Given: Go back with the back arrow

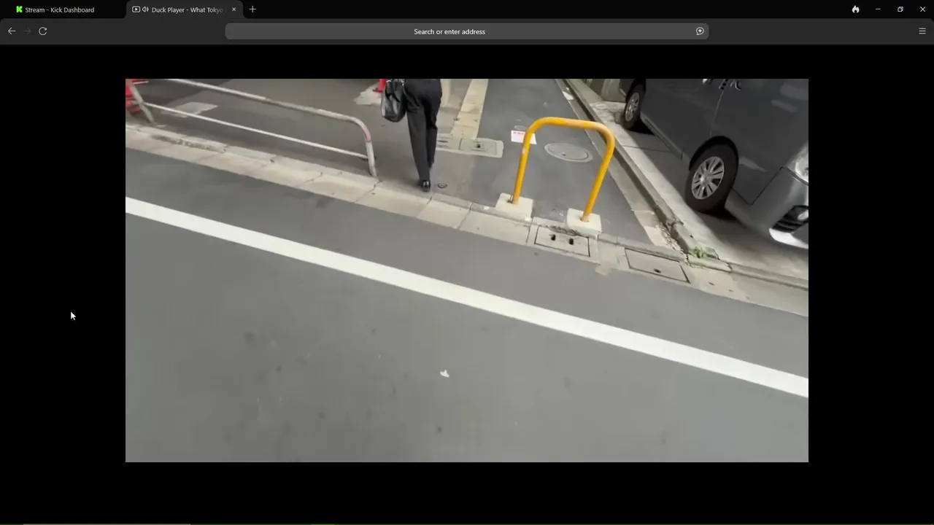Looking at the screenshot, I should point(12,31).
